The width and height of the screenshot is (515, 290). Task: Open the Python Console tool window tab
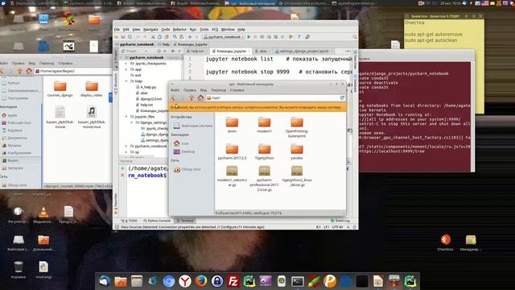pos(158,221)
